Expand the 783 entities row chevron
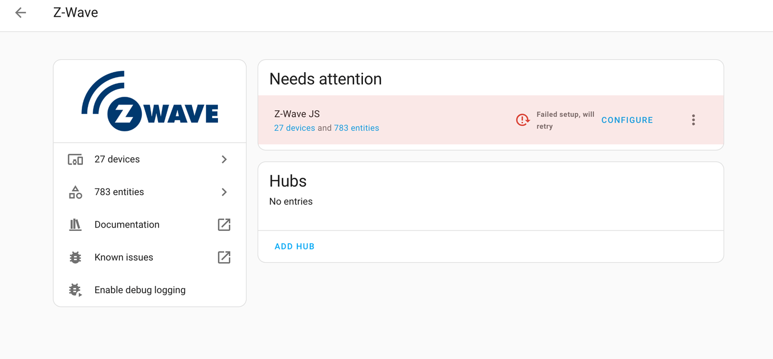 (224, 192)
